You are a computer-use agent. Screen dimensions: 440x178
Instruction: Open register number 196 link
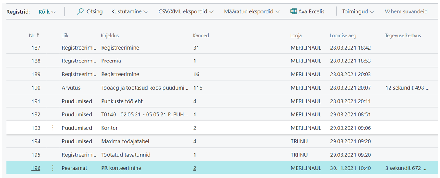coord(36,168)
